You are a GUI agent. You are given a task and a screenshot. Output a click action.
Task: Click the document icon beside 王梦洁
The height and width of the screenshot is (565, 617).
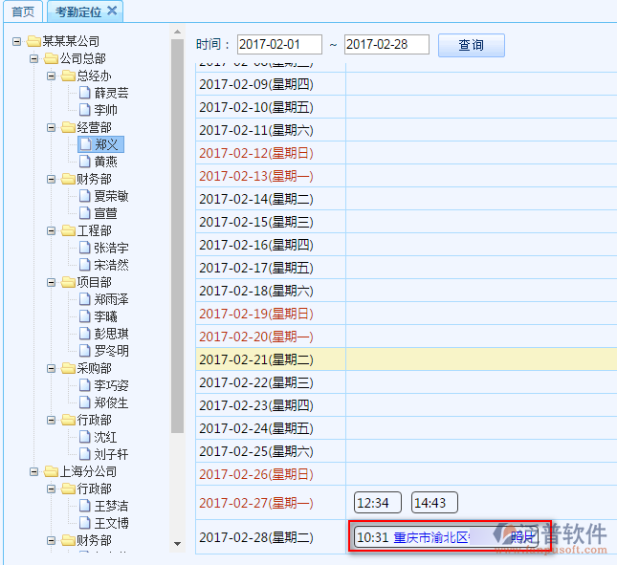tap(85, 506)
